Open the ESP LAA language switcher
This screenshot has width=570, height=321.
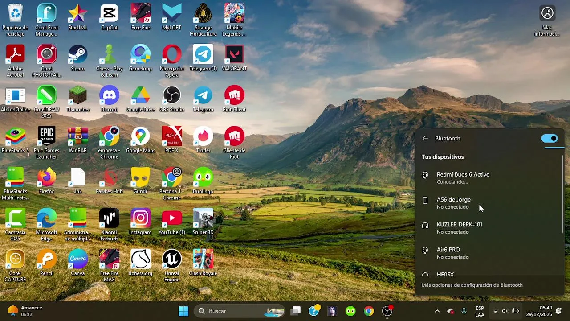pyautogui.click(x=480, y=311)
